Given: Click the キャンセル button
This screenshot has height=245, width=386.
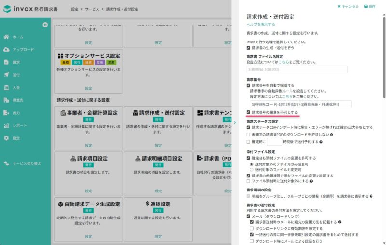Looking at the screenshot, I should click(348, 6).
